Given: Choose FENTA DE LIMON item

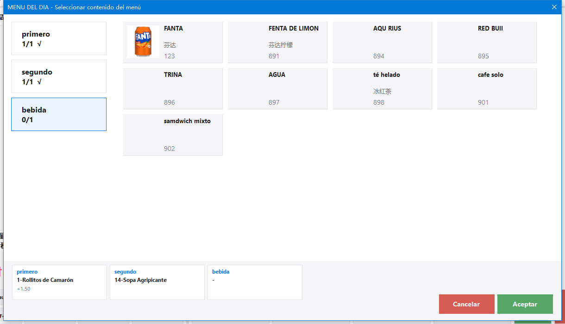Looking at the screenshot, I should tap(277, 42).
